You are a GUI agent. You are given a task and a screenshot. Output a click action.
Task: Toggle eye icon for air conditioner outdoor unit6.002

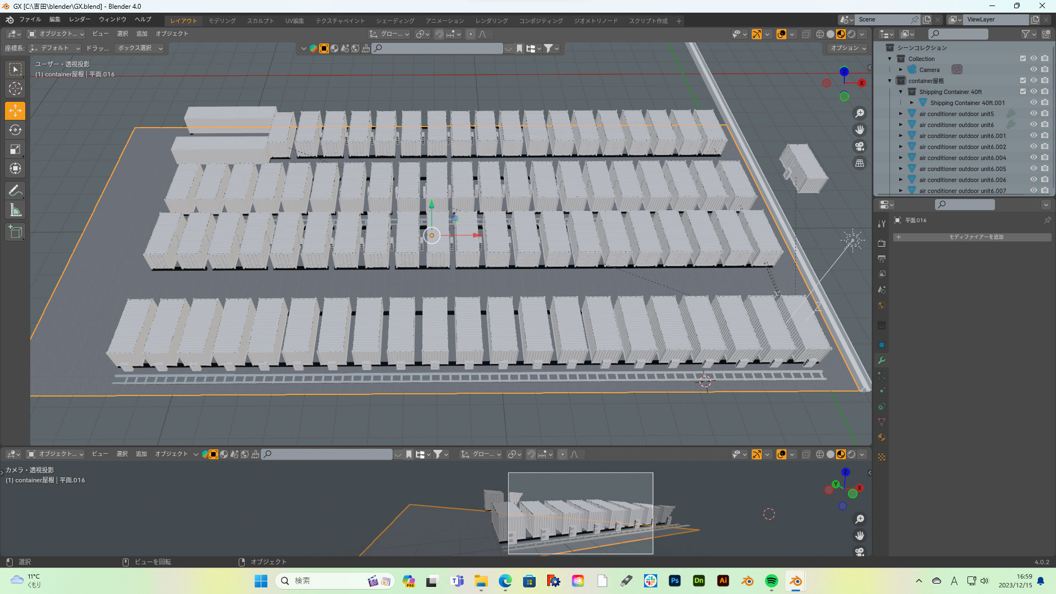click(x=1033, y=147)
